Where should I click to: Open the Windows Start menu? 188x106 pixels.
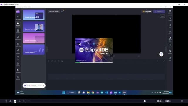click(x=63, y=92)
